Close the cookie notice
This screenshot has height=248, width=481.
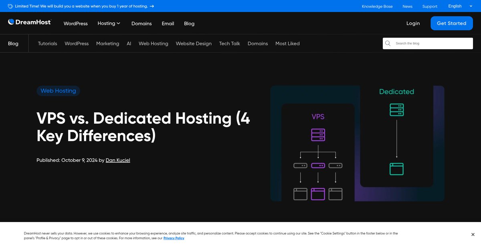(x=473, y=235)
